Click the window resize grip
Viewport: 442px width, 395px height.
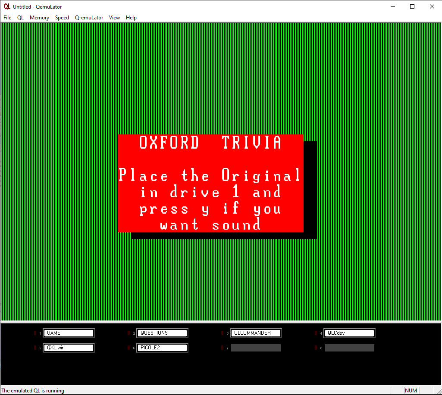(x=439, y=391)
